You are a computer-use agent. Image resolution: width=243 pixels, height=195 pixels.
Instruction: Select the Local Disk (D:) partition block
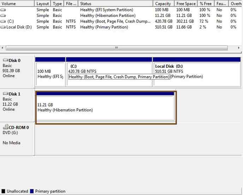pyautogui.click(x=197, y=72)
